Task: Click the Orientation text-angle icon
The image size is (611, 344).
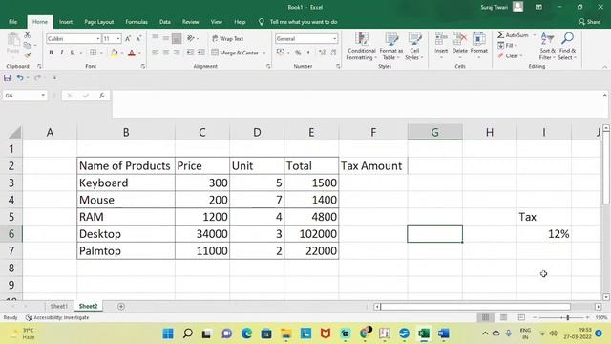Action: pos(191,38)
